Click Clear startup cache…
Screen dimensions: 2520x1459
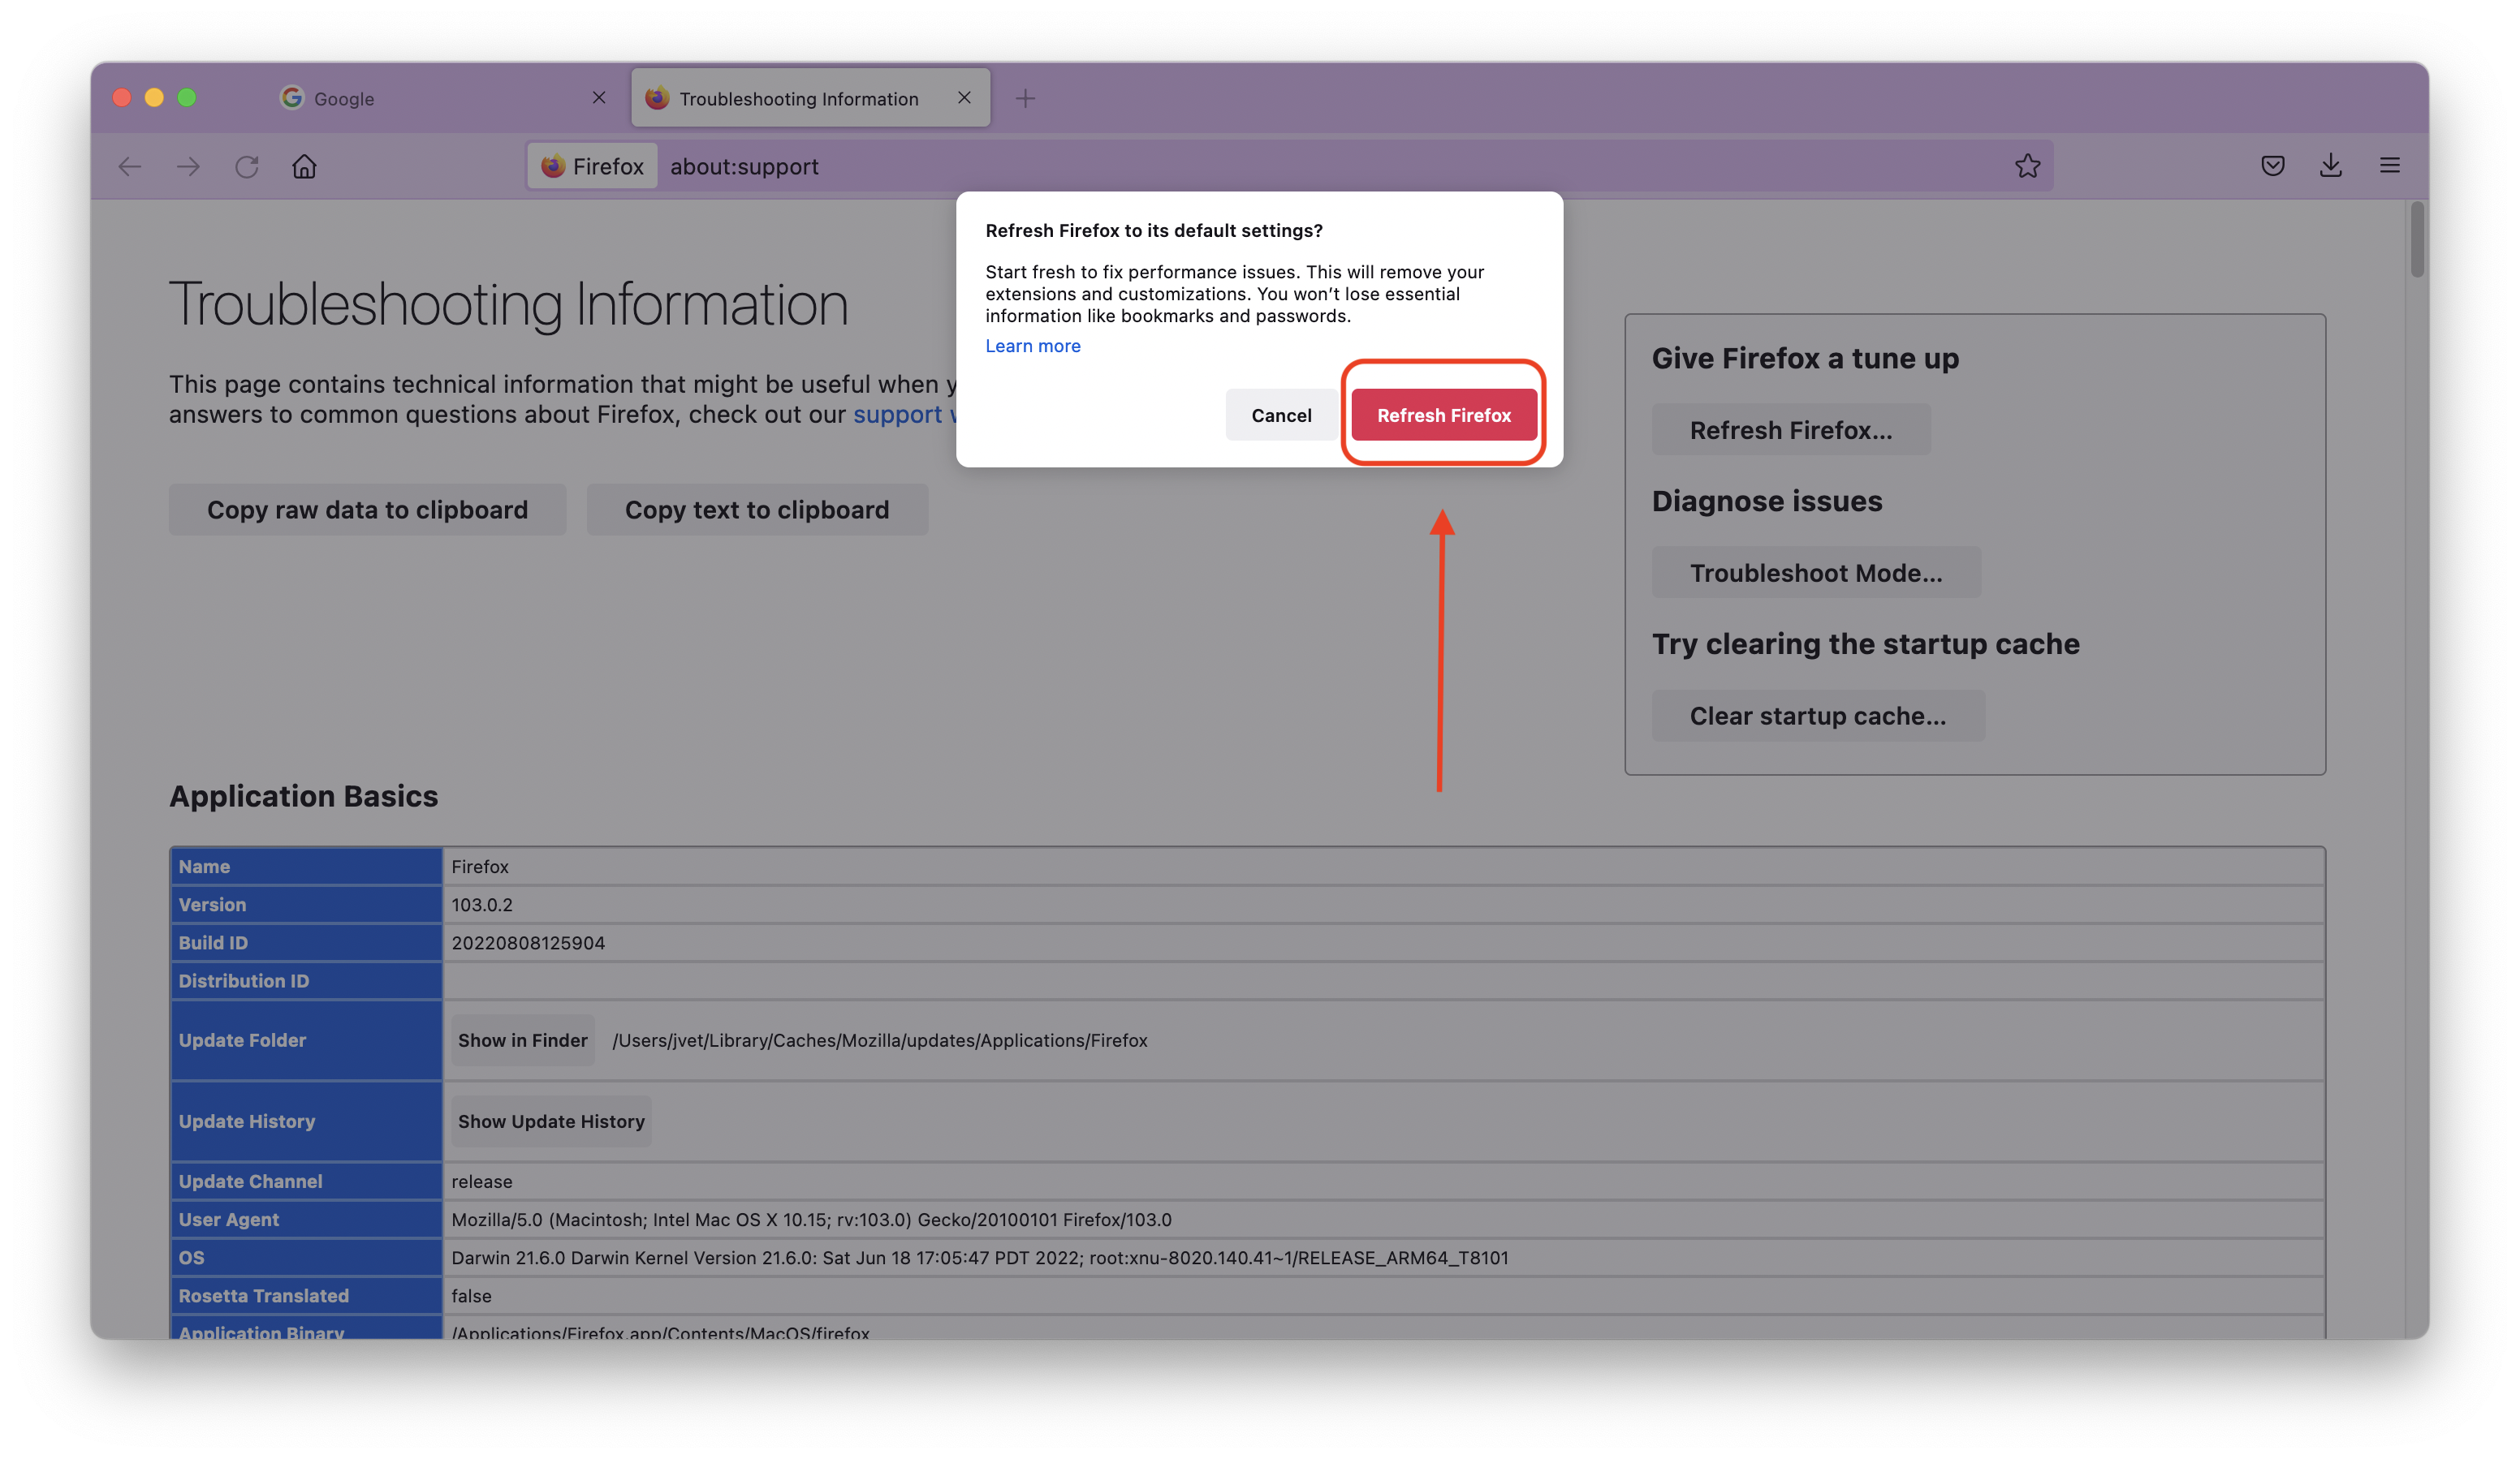tap(1818, 716)
